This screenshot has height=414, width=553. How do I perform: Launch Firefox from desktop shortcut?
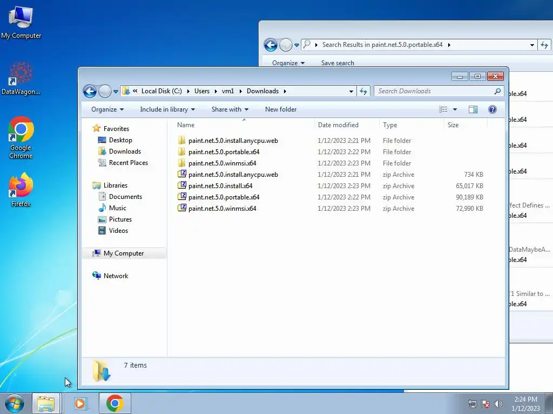(21, 190)
